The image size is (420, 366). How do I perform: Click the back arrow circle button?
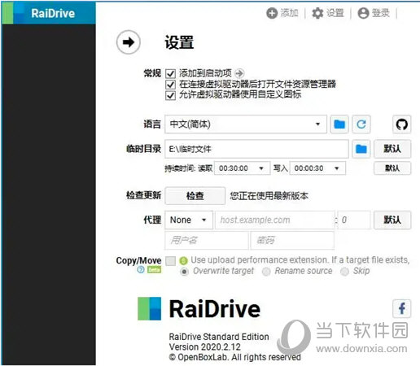pos(129,42)
